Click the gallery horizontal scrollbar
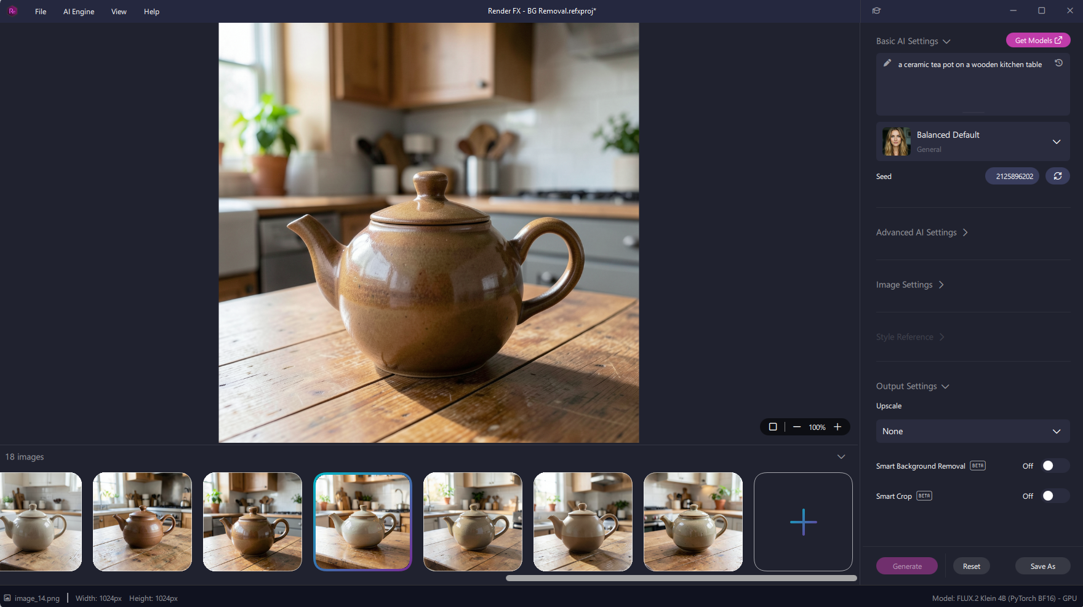This screenshot has width=1083, height=607. click(x=681, y=578)
